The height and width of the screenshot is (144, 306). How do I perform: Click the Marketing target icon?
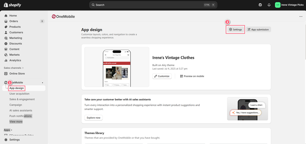[x=6, y=38]
